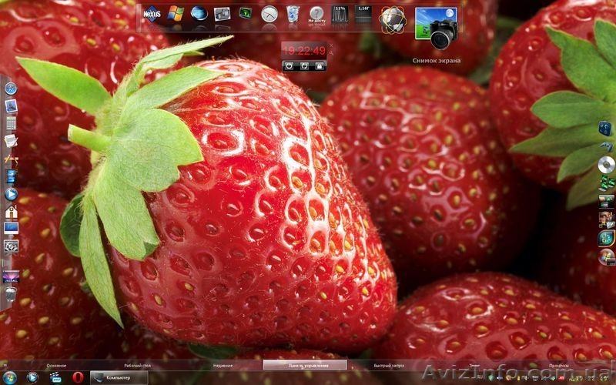
Task: Open the CD disc icon in the right dock
Action: point(607,165)
